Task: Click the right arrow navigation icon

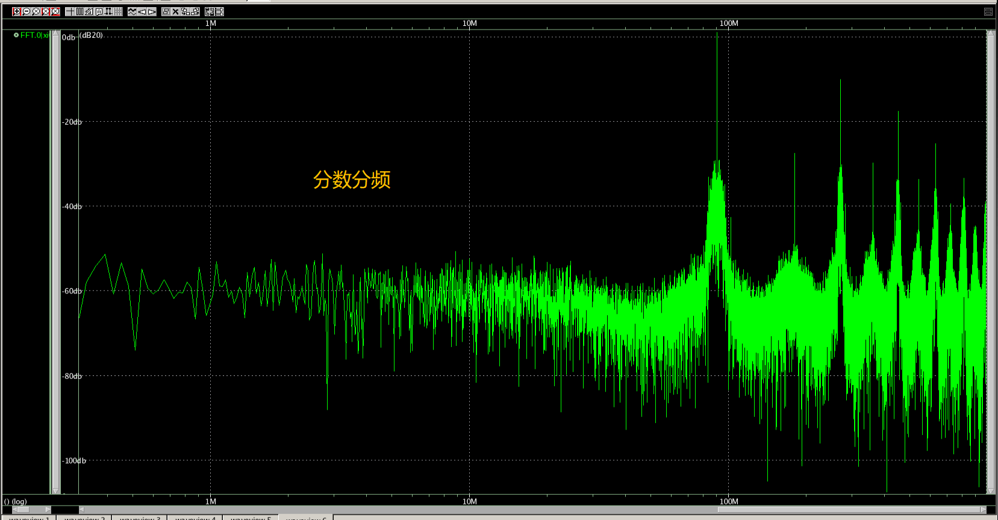Action: tap(152, 11)
